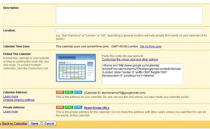The height and width of the screenshot is (129, 210).
Task: Open Learn more under Calendar Address
Action: 10,97
